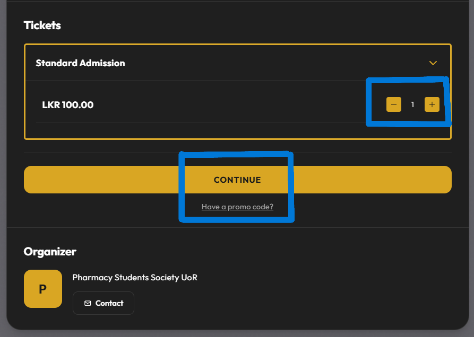Click the Standard Admission title
The image size is (474, 337).
[80, 63]
